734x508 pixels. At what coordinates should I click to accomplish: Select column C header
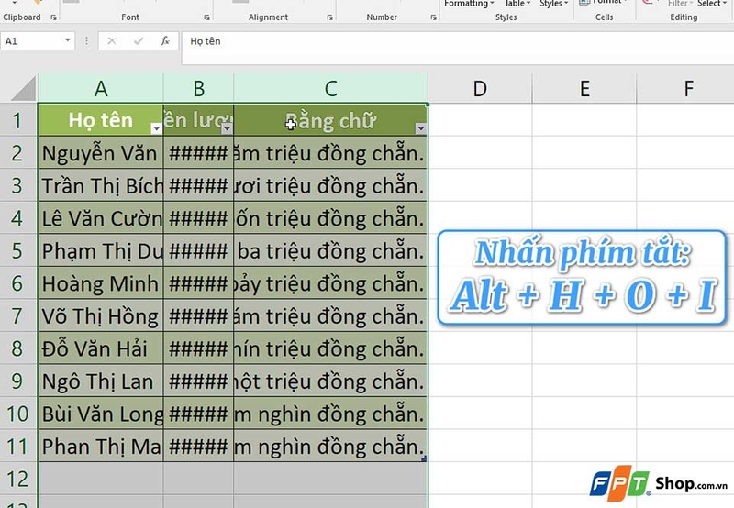(330, 88)
